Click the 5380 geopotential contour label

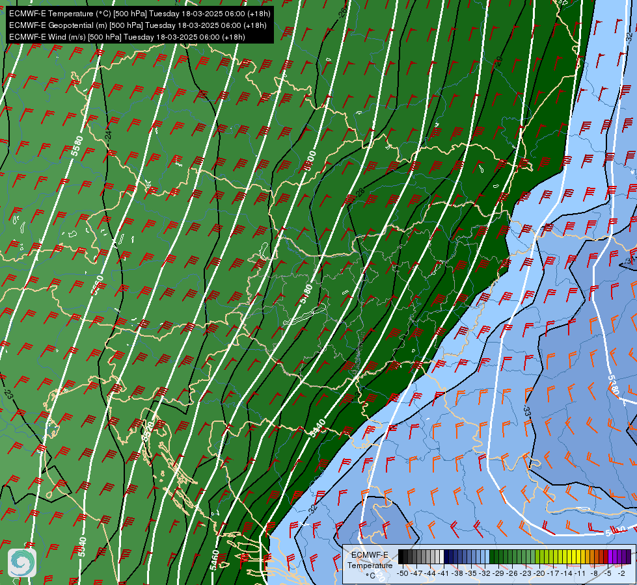point(614,385)
